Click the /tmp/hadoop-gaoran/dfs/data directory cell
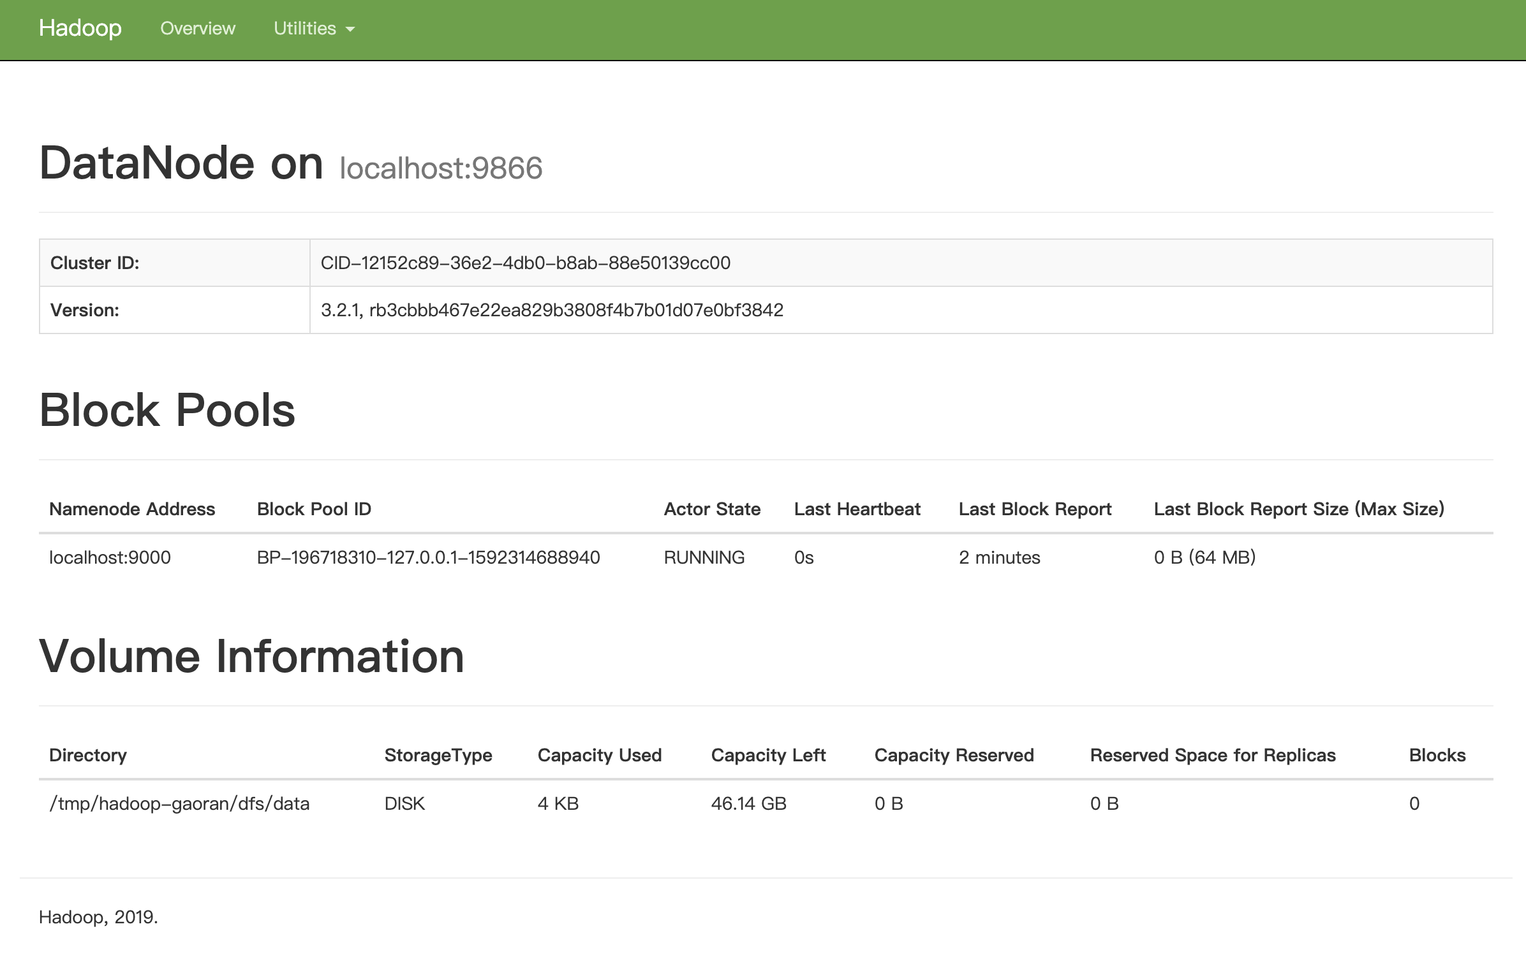Viewport: 1526px width, 959px height. [179, 803]
